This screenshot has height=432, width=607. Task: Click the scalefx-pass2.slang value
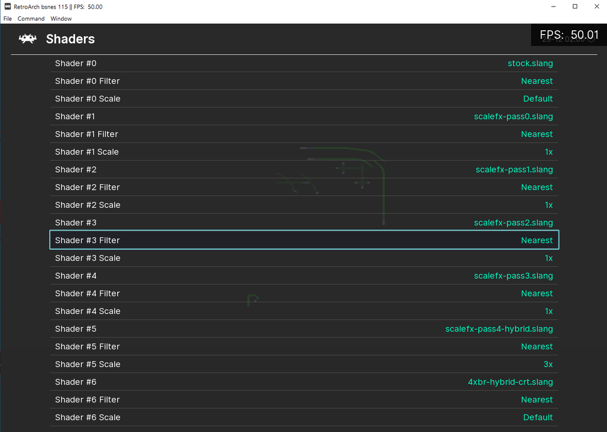coord(513,222)
